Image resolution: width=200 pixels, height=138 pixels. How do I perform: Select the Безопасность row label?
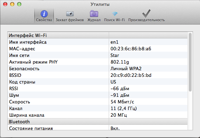24,69
